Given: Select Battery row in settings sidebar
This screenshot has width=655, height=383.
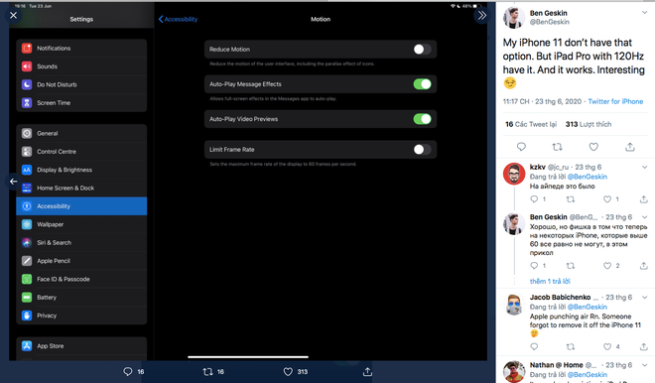Looking at the screenshot, I should pos(81,298).
